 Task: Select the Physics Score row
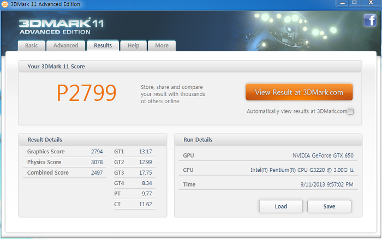(x=64, y=162)
